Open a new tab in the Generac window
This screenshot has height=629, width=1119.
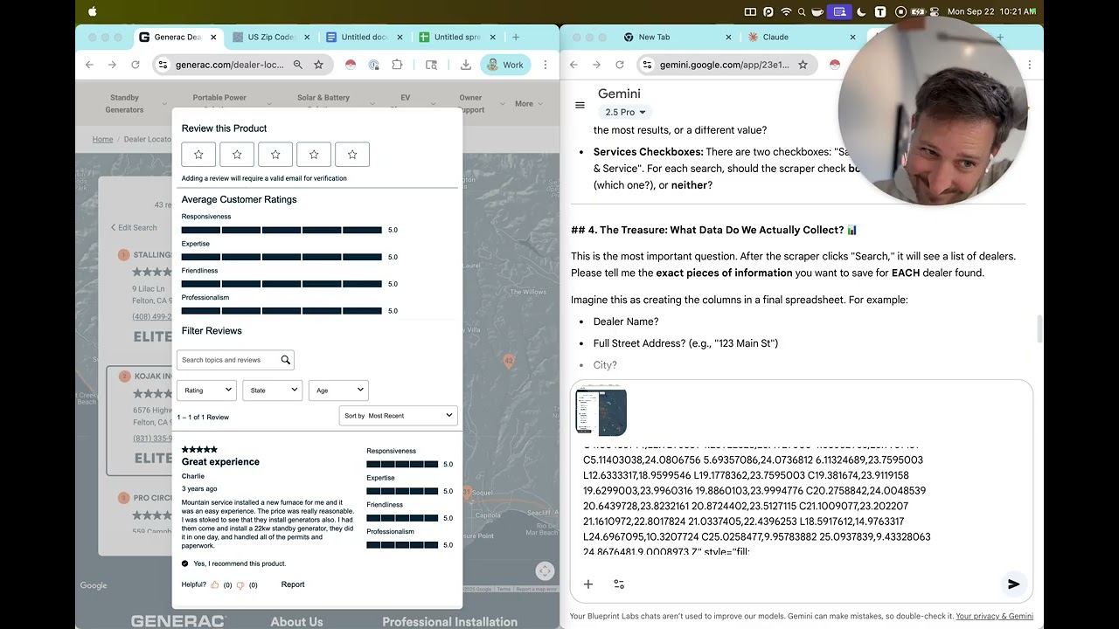516,38
